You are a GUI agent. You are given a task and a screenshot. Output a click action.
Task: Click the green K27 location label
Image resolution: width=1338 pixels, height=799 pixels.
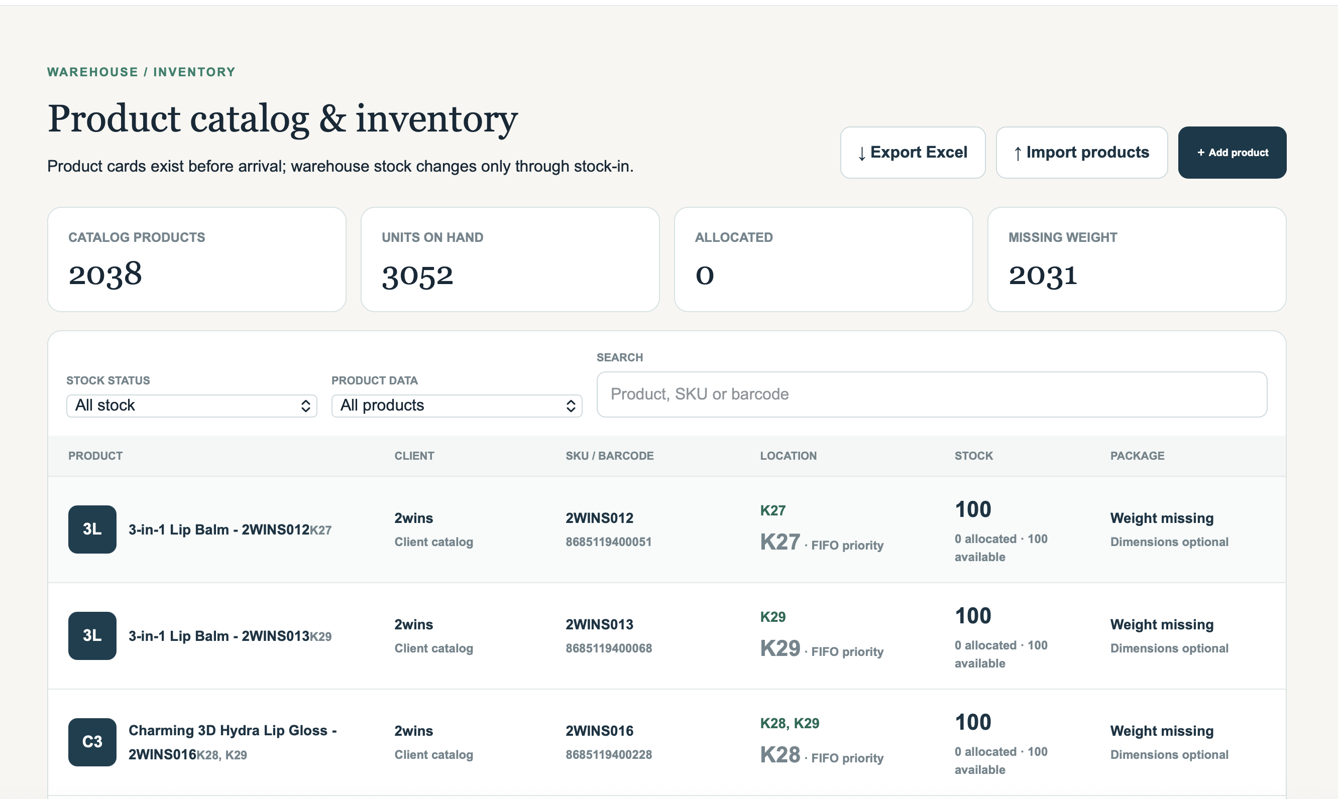click(773, 510)
